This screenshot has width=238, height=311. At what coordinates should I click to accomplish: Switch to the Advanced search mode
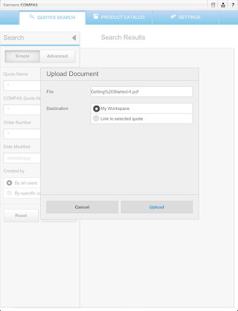click(x=57, y=56)
